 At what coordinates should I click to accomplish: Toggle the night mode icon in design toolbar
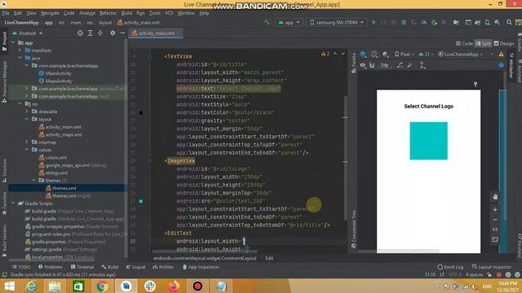coord(385,55)
